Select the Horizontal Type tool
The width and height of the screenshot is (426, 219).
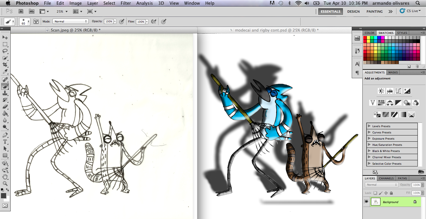(5, 142)
